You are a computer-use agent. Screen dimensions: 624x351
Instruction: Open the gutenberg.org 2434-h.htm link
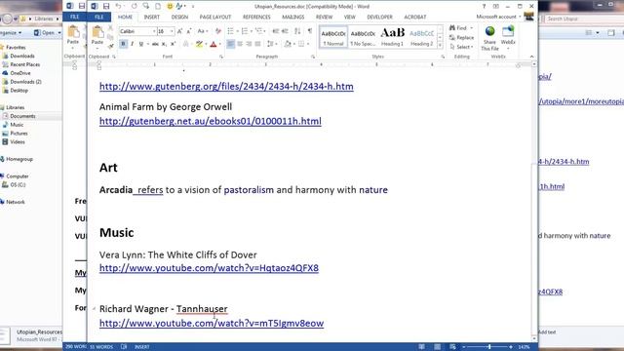(226, 87)
